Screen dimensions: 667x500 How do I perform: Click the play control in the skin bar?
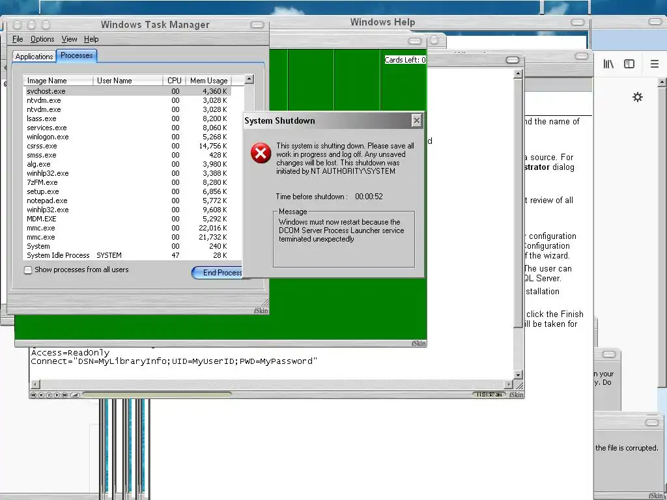tap(57, 395)
